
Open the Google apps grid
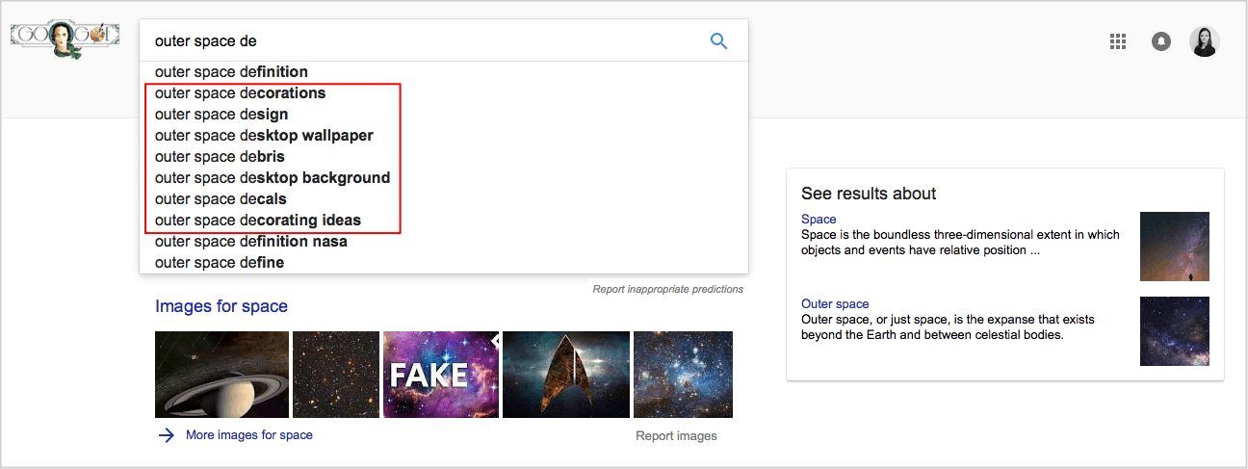pyautogui.click(x=1118, y=41)
